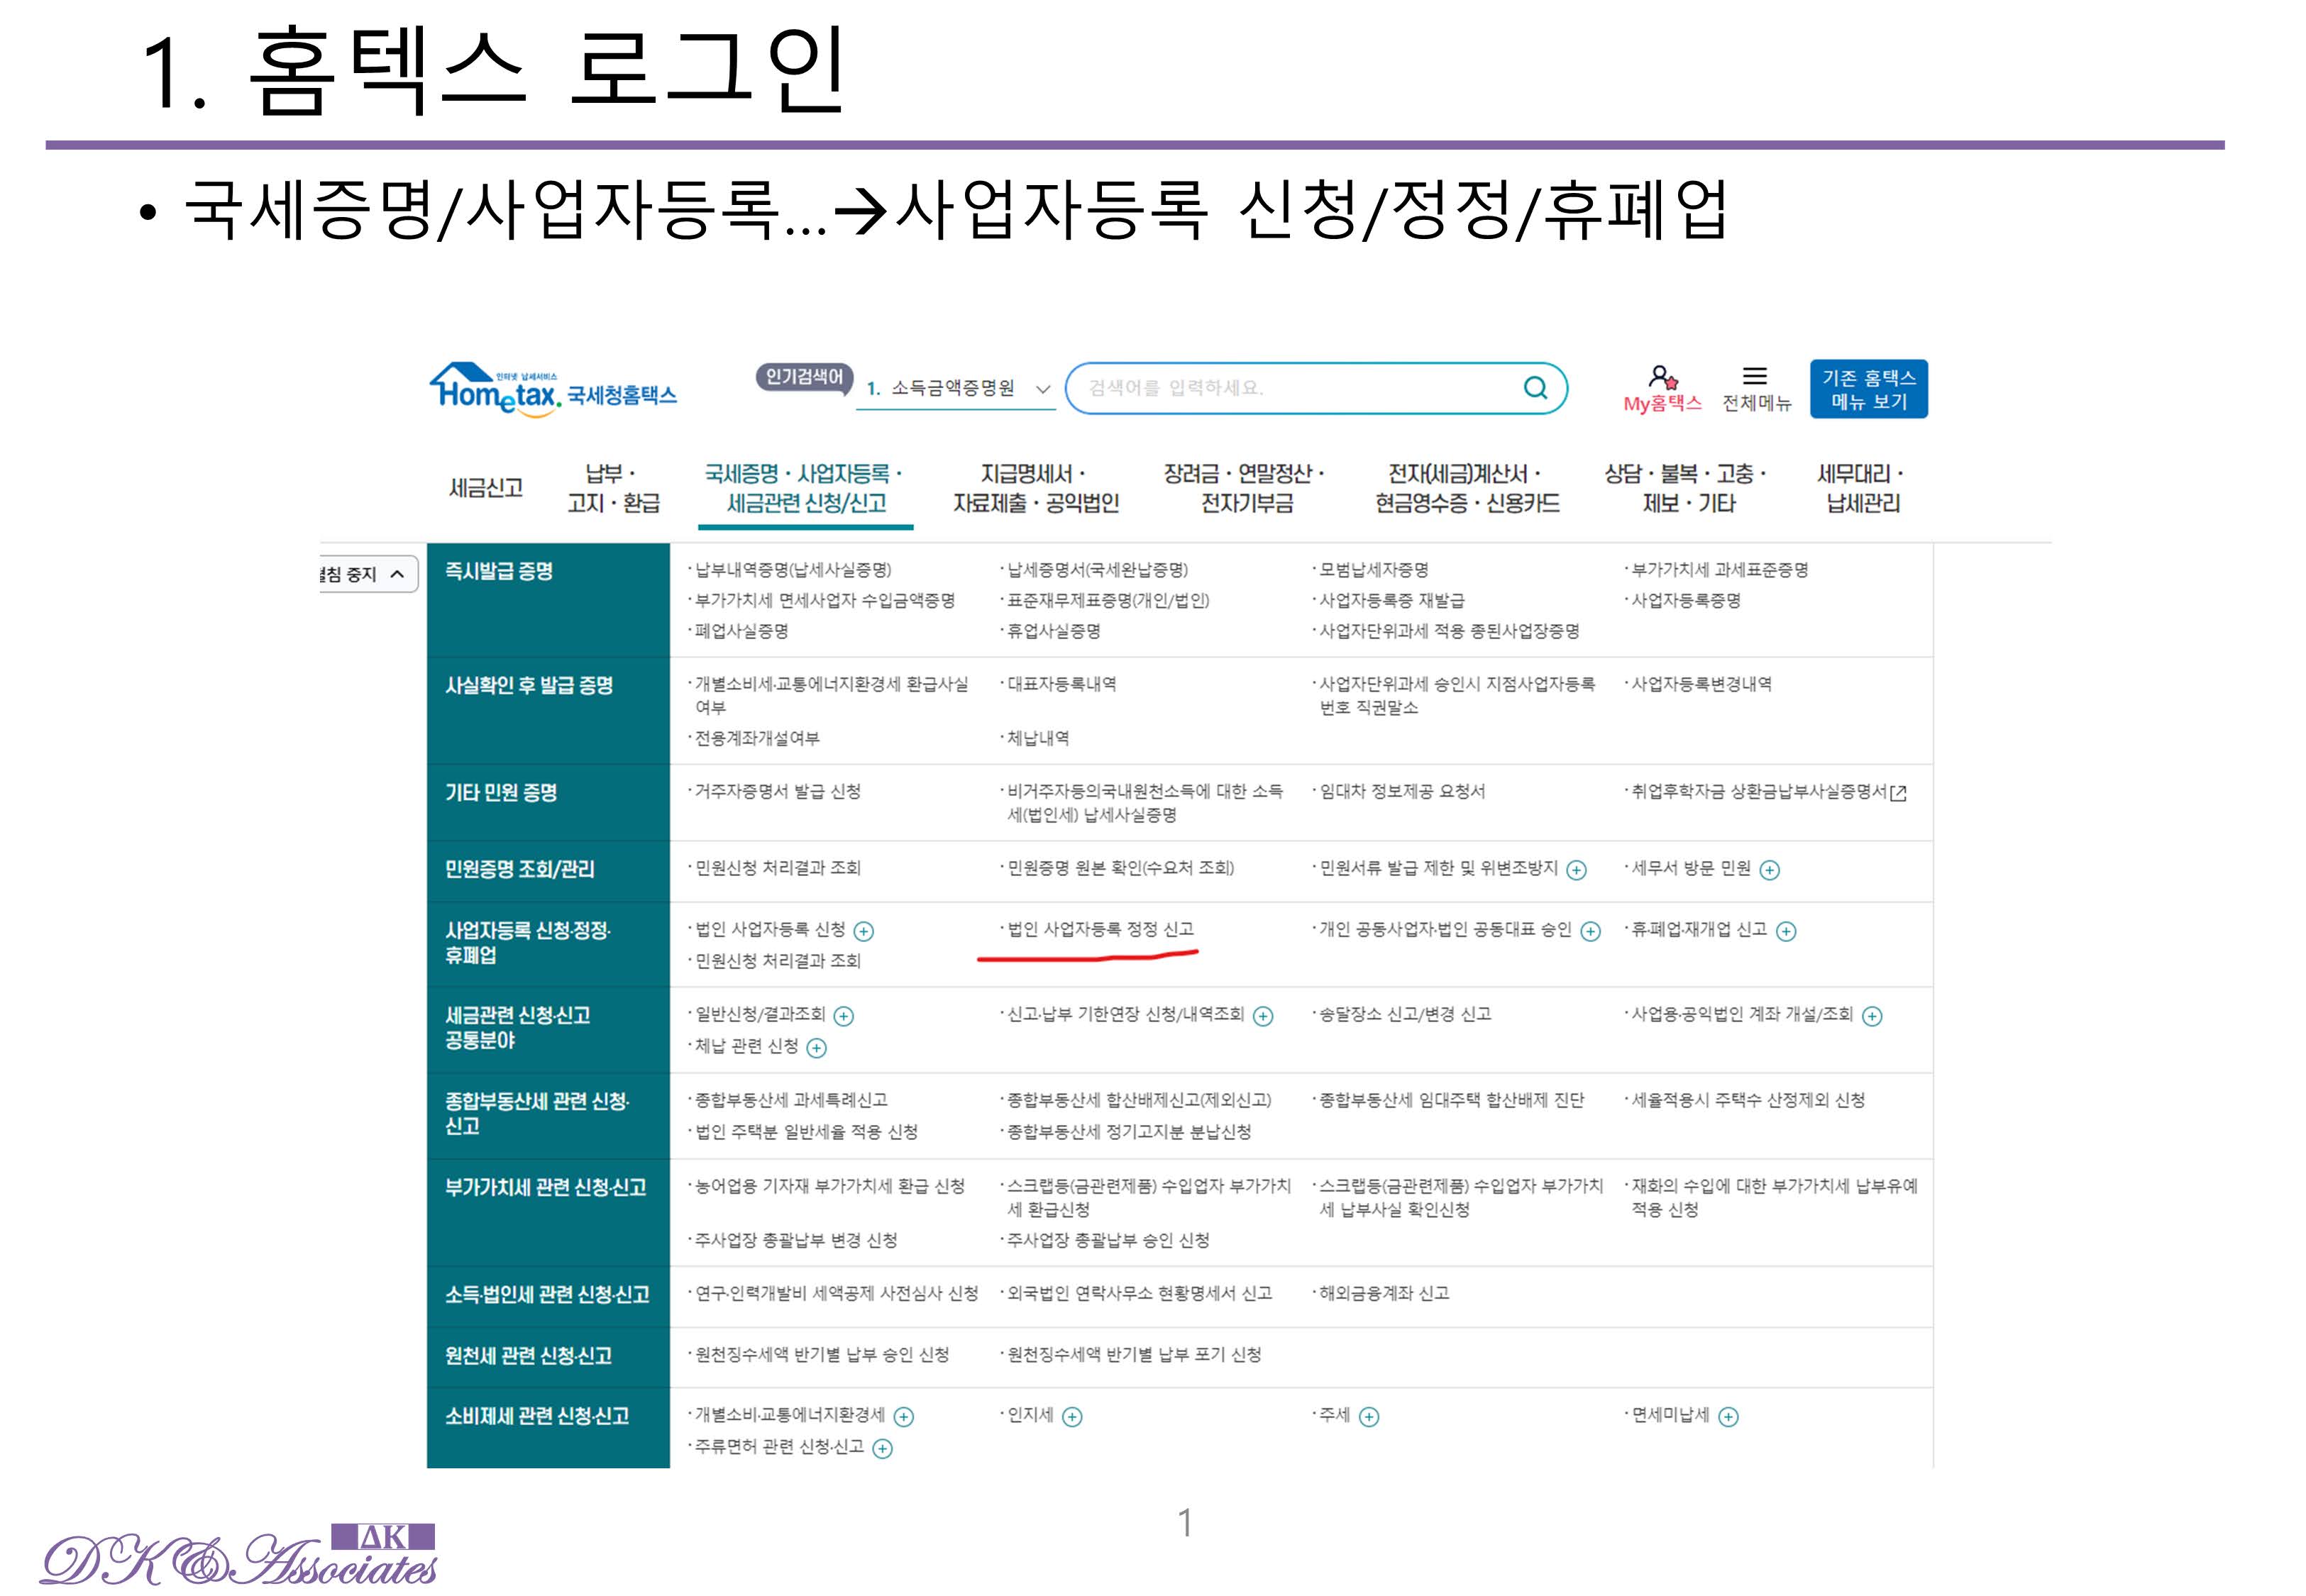Click 체납내역 link
The image size is (2306, 1596).
point(1037,739)
